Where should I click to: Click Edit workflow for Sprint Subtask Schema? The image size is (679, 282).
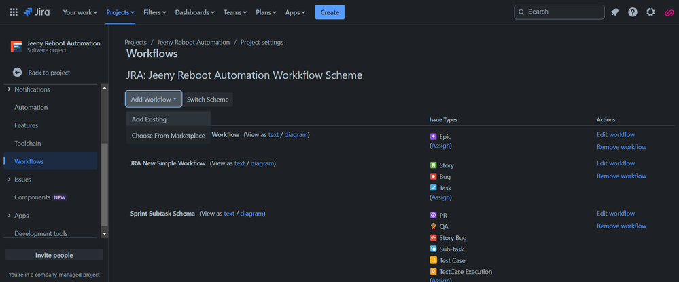[x=616, y=214]
